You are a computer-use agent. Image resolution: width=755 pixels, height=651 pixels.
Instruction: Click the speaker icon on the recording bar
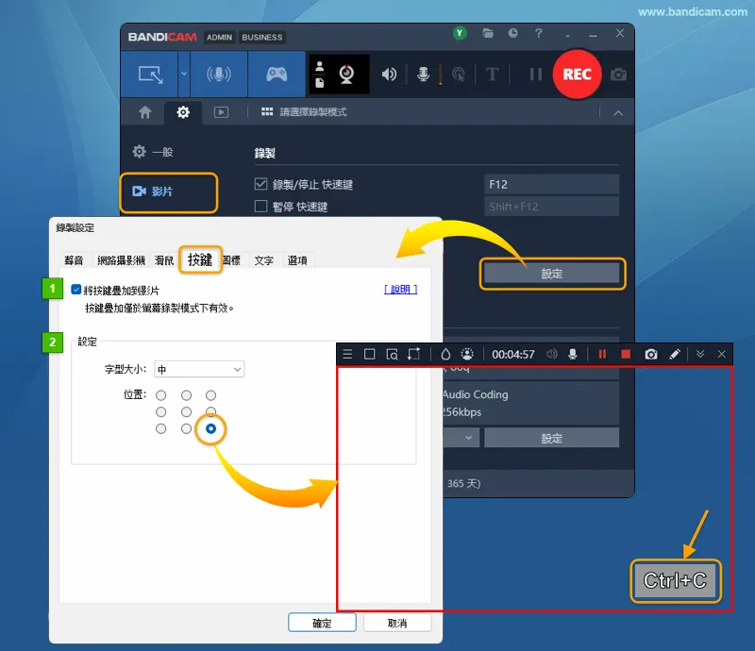(552, 355)
